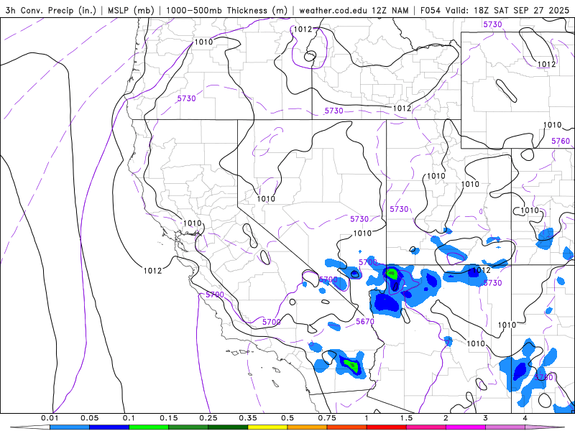Click the orange 0.5–0.75 legend swatch
The height and width of the screenshot is (431, 575).
307,427
